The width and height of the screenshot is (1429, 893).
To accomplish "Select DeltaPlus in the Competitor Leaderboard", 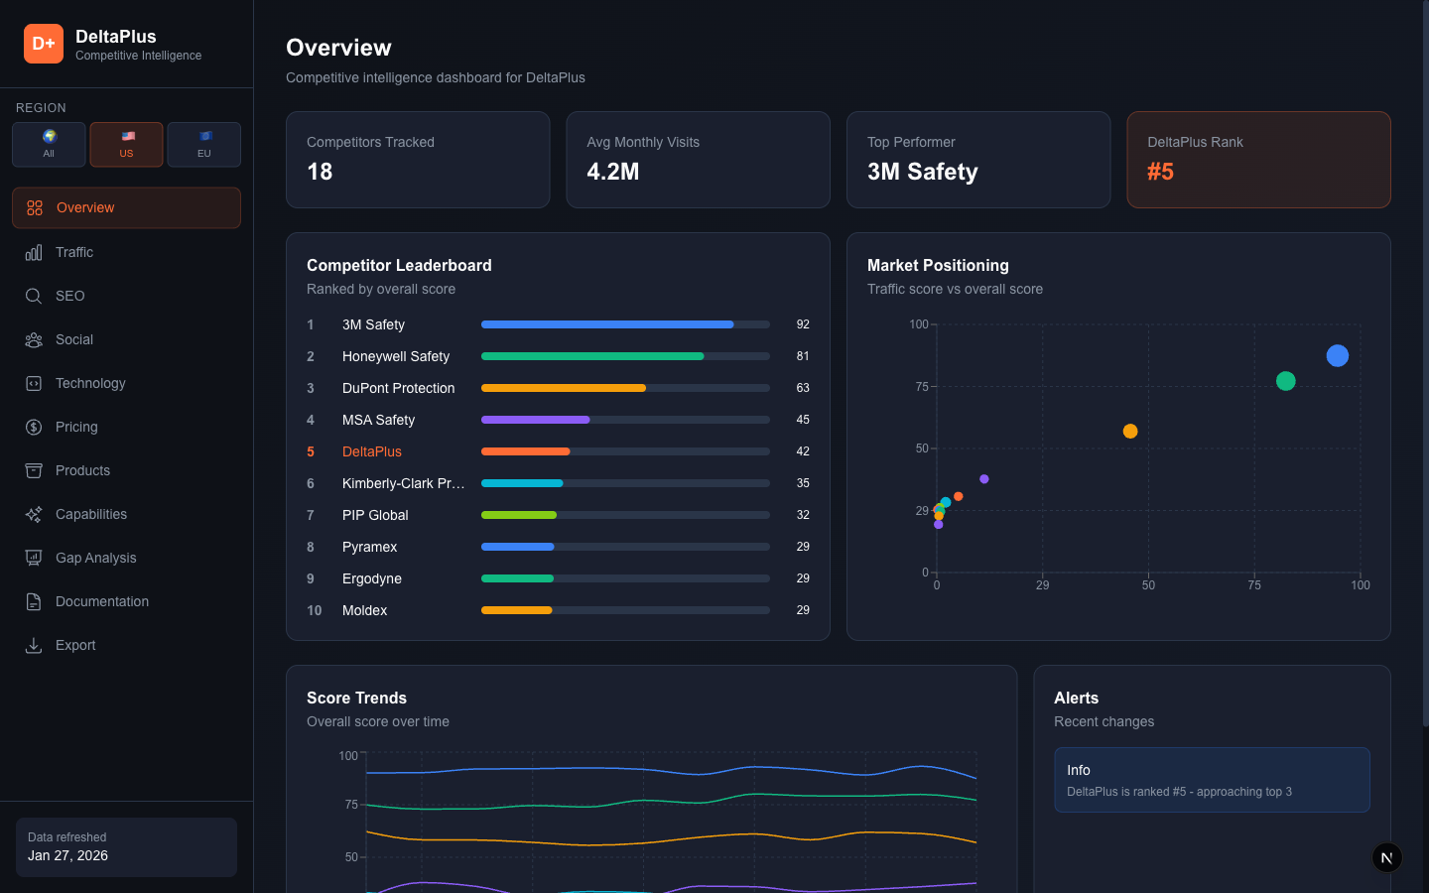I will [371, 451].
